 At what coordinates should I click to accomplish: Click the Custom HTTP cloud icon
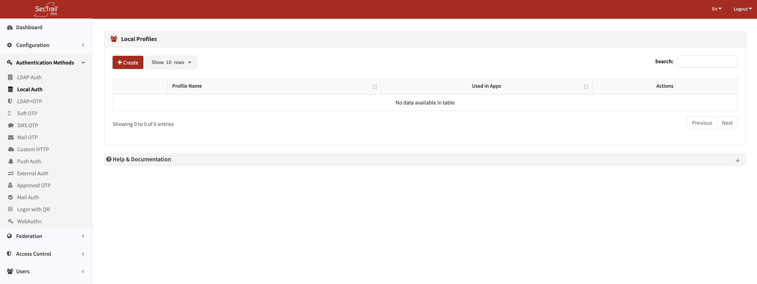pos(11,149)
